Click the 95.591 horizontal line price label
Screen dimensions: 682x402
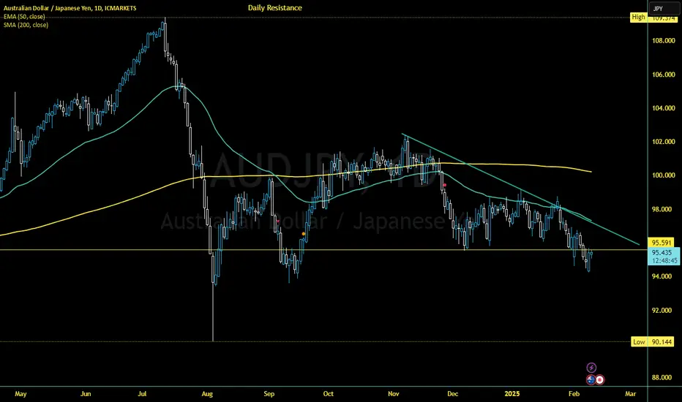(661, 243)
